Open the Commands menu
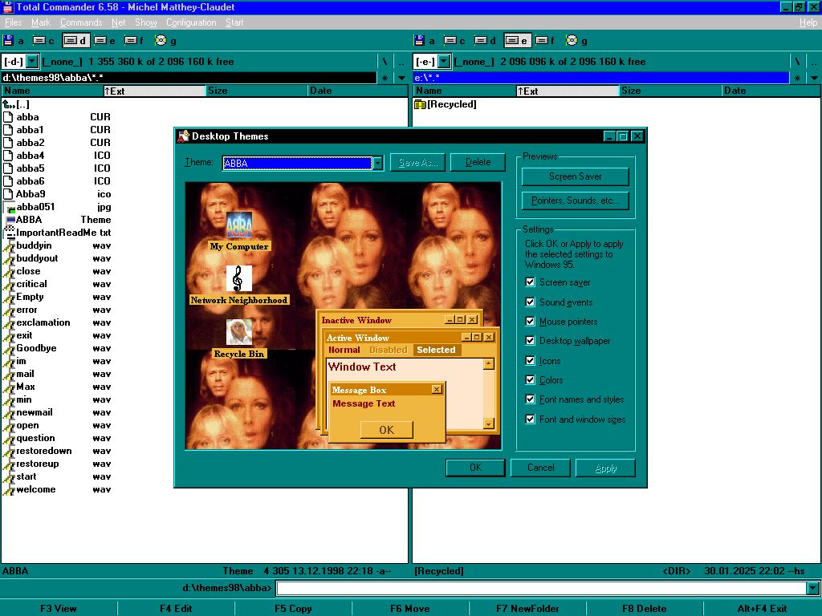 (80, 22)
